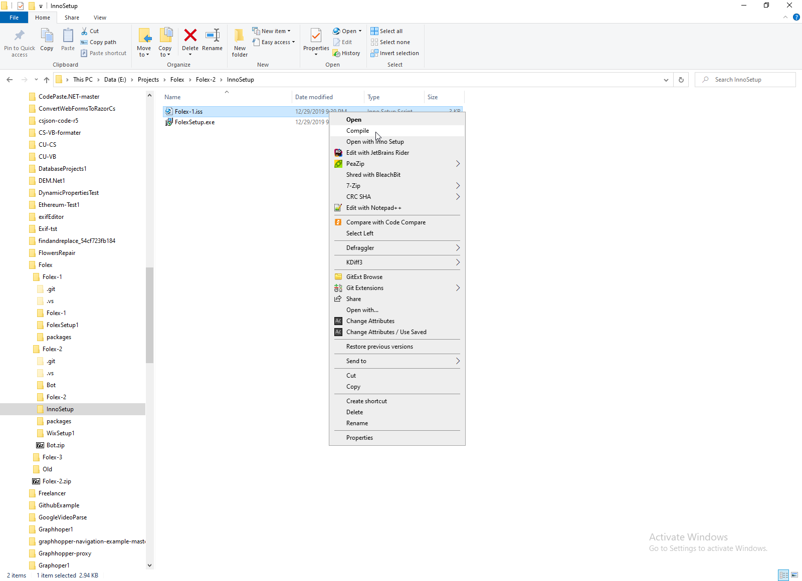Choose Compare with Code Compare
The image size is (802, 581).
(397, 222)
